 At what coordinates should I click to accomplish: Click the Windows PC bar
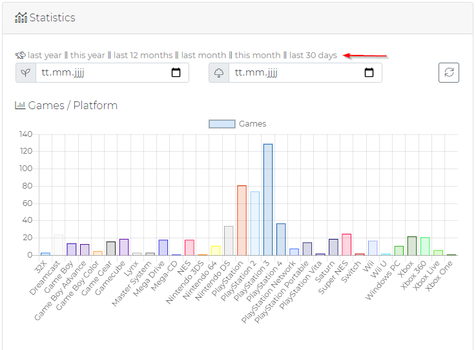399,251
